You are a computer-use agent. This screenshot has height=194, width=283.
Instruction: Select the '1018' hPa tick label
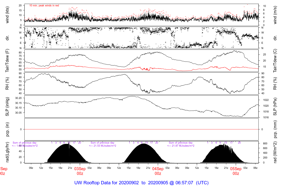(266, 112)
